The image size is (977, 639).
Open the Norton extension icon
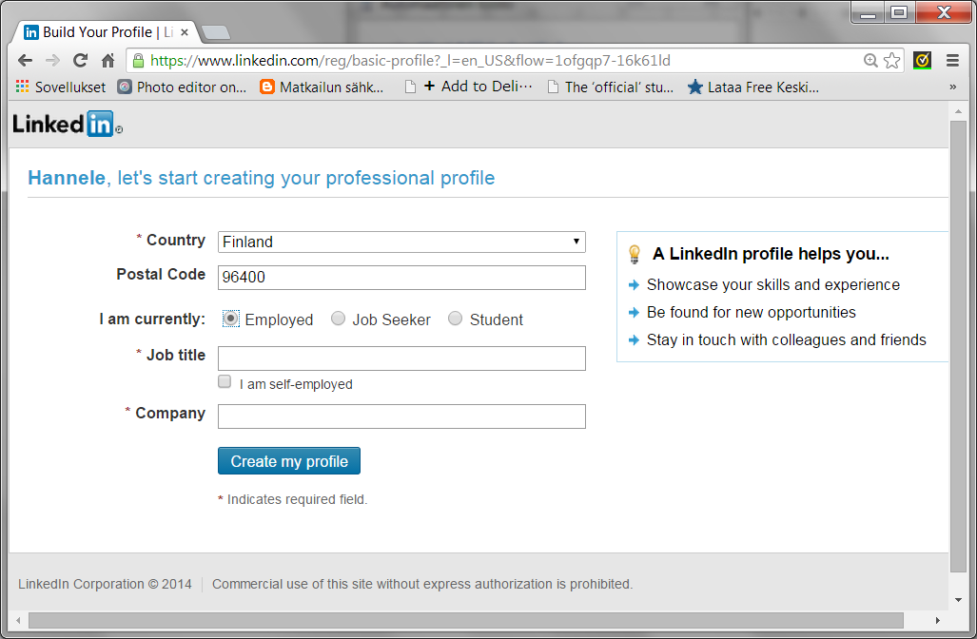(922, 61)
